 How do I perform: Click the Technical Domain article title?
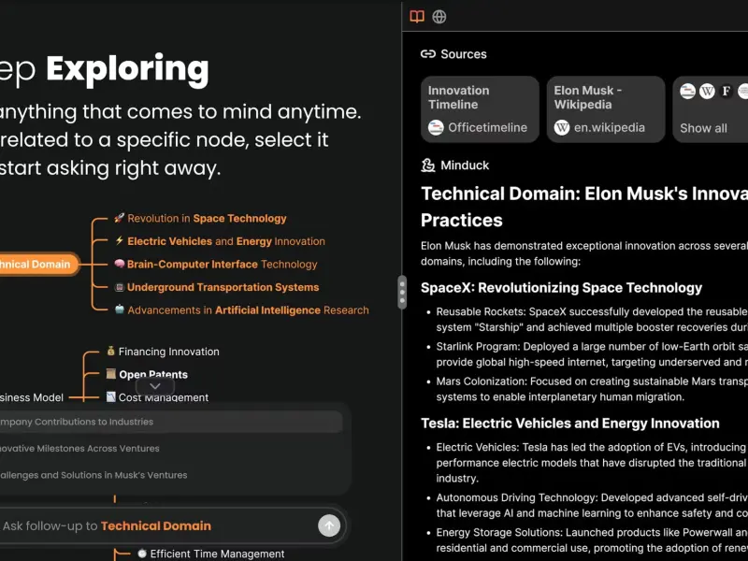[584, 207]
